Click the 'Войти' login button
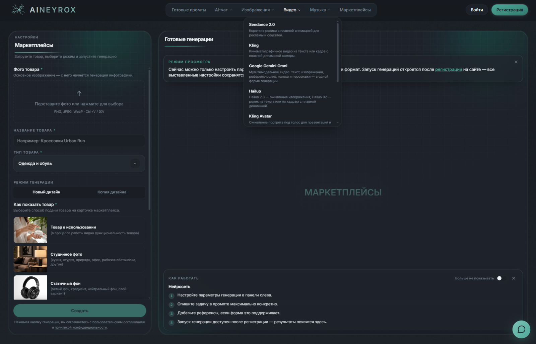536x344 pixels. tap(477, 10)
